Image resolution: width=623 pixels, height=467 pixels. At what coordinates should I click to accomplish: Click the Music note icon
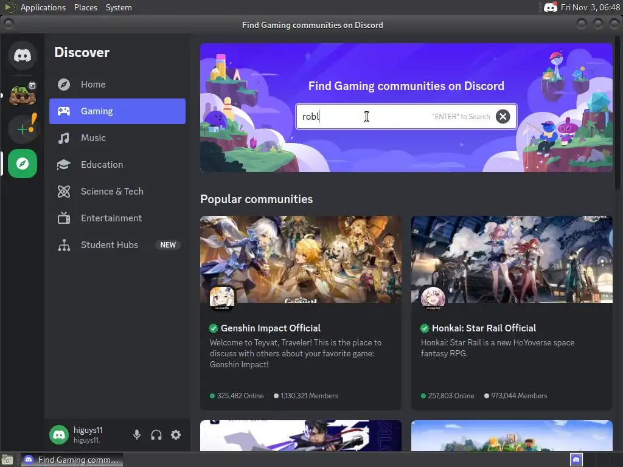(x=63, y=138)
